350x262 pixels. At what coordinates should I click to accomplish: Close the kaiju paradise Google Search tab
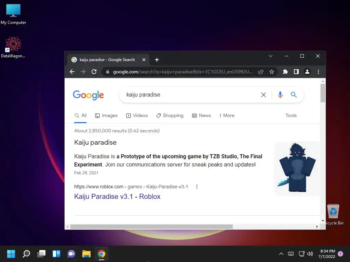(144, 60)
